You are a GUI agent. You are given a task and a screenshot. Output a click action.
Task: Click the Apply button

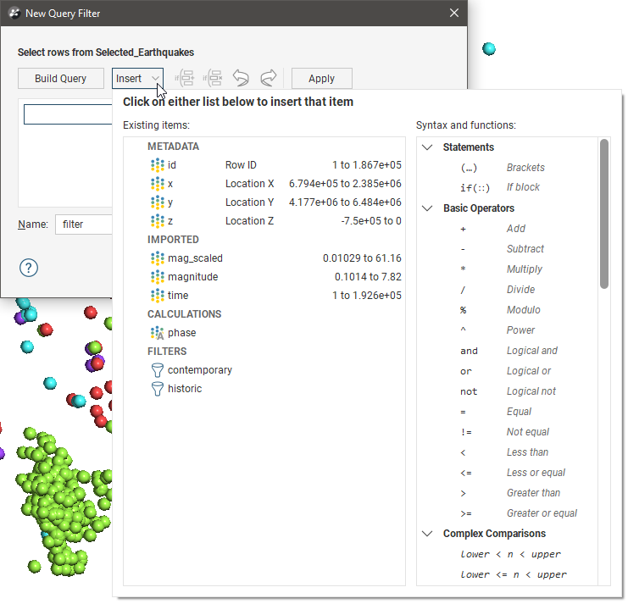click(321, 79)
